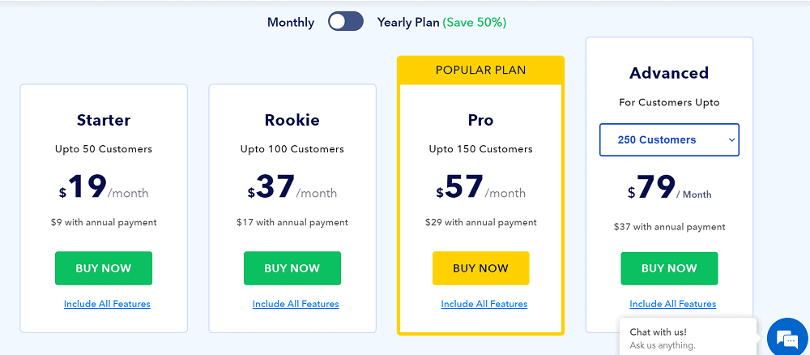Open Include All Features under Rookie
Screen dimensions: 810x355
(x=296, y=304)
